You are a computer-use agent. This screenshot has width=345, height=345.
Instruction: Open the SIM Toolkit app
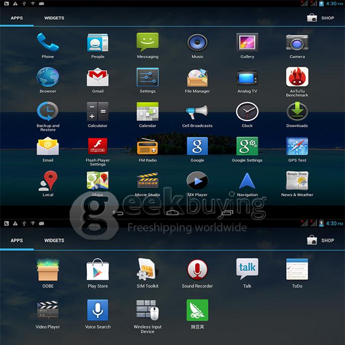[148, 270]
